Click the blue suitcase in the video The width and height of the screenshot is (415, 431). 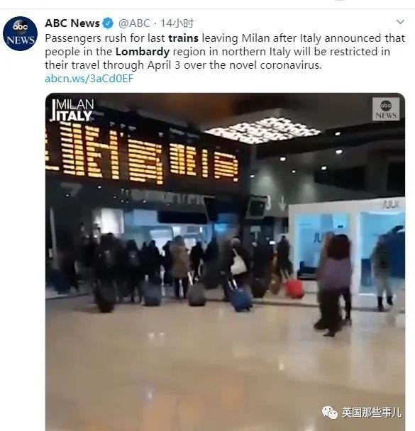240,299
